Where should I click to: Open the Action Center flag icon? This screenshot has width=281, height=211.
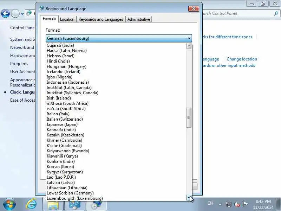[245, 204]
